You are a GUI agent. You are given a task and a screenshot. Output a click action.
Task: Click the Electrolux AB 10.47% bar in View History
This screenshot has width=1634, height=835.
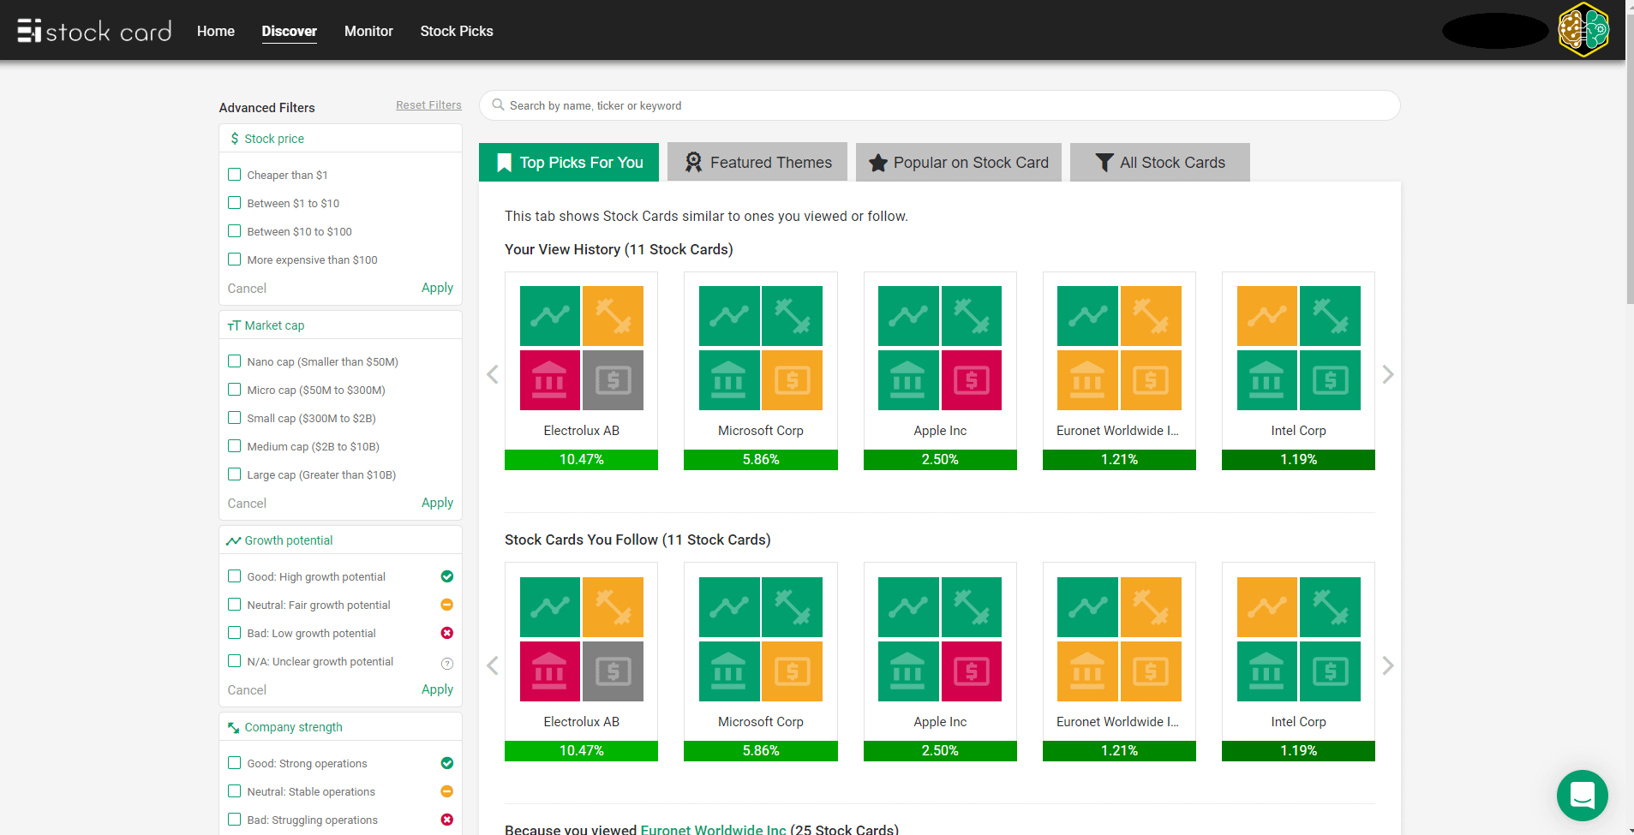582,460
